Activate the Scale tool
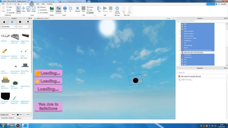This screenshot has height=128, width=228. [28, 9]
